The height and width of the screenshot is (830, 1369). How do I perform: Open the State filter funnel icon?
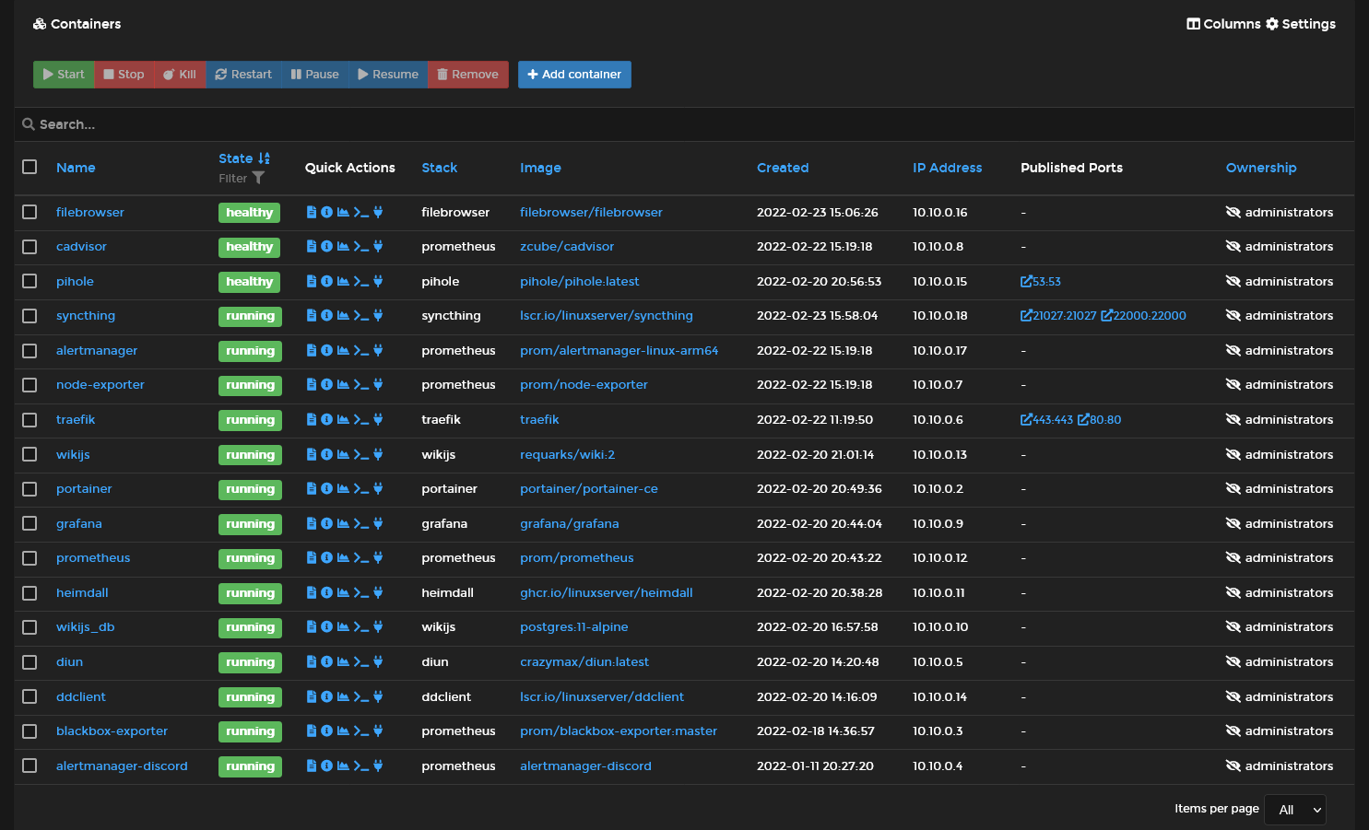coord(258,178)
